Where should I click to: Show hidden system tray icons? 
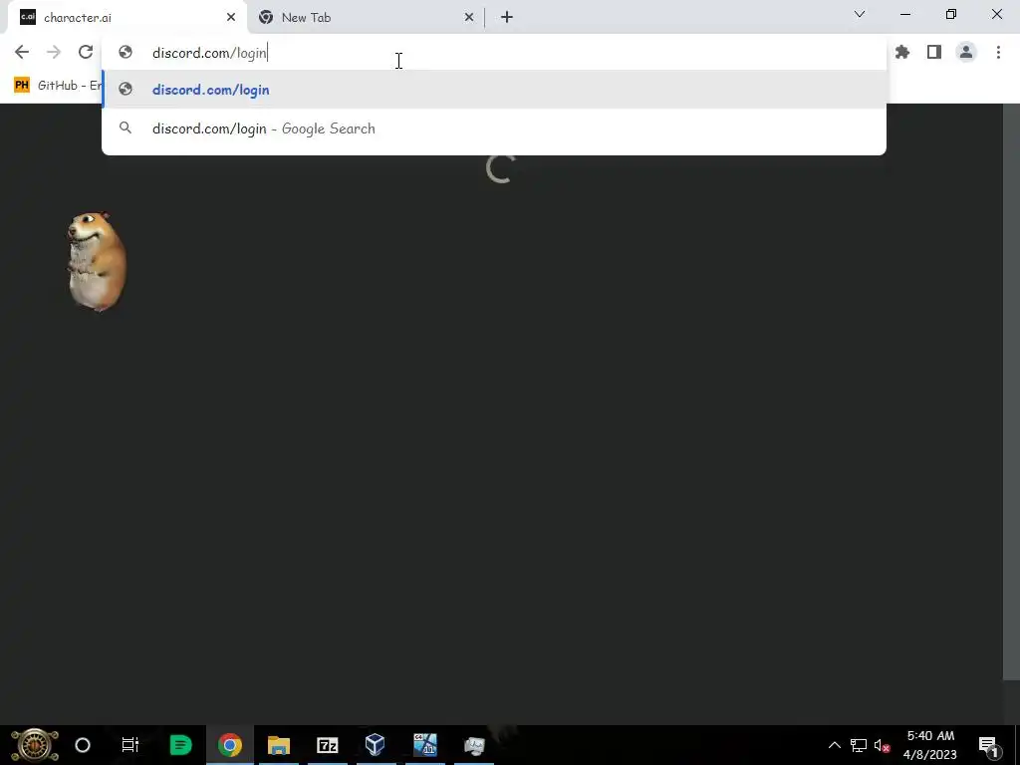pos(834,745)
